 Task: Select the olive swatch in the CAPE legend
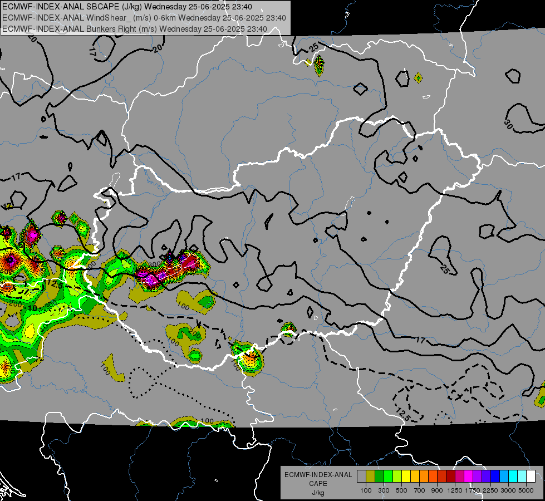point(371,476)
